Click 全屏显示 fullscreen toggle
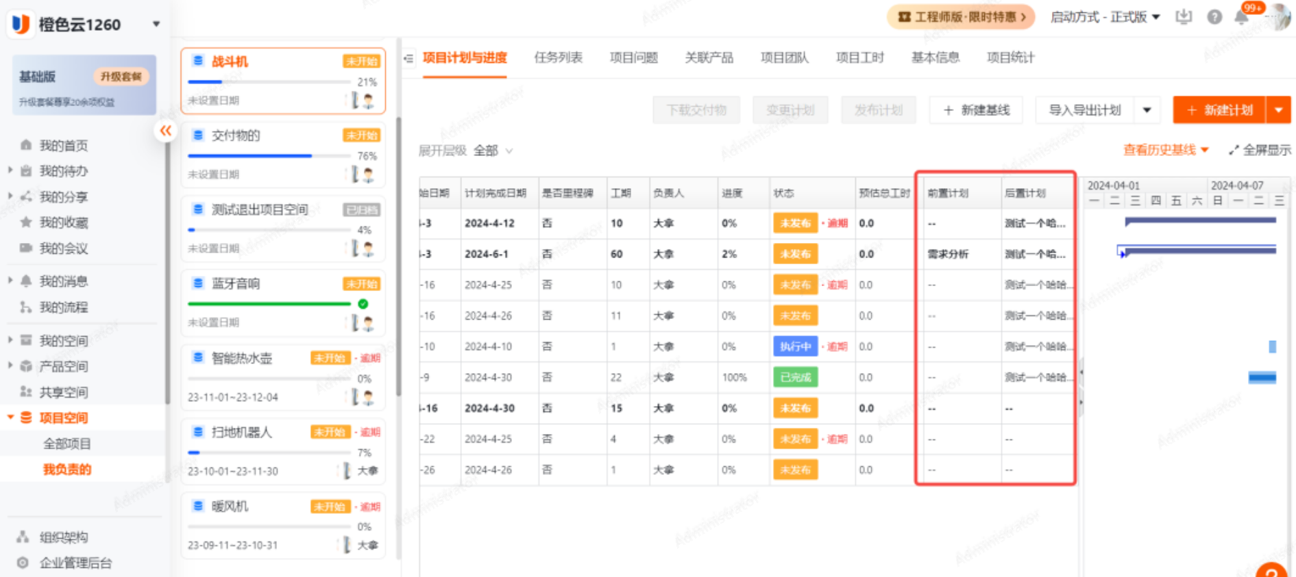The width and height of the screenshot is (1296, 577). point(1260,150)
